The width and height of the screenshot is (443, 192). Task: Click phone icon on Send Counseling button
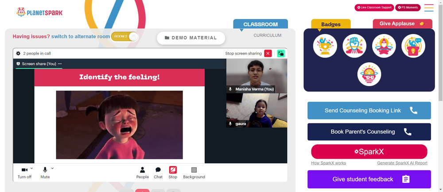(x=413, y=111)
